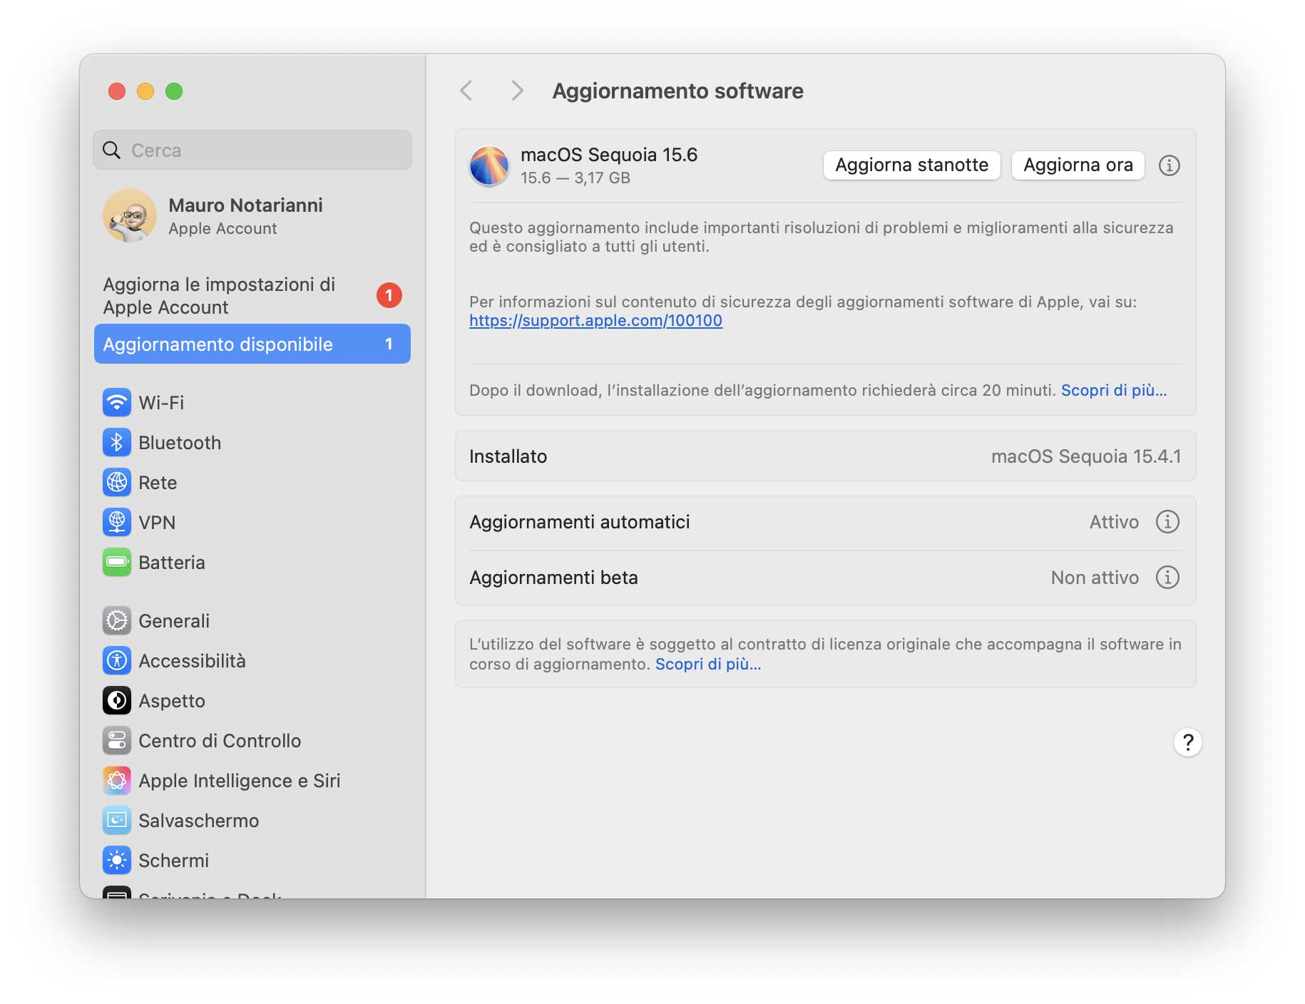Click the Wi-Fi label in sidebar
The image size is (1305, 1004).
tap(161, 403)
